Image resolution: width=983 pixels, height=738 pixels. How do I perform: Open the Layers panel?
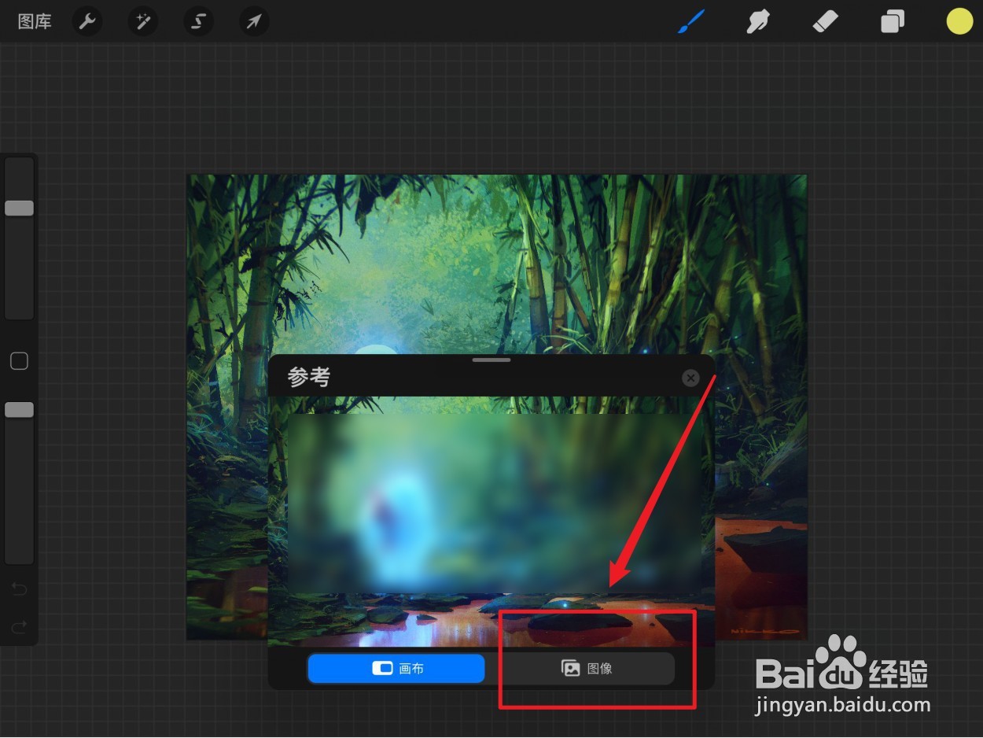coord(892,21)
